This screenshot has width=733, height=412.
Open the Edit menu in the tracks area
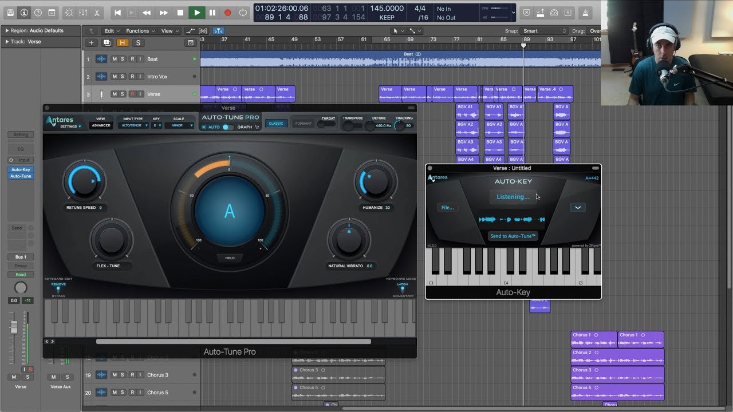112,31
